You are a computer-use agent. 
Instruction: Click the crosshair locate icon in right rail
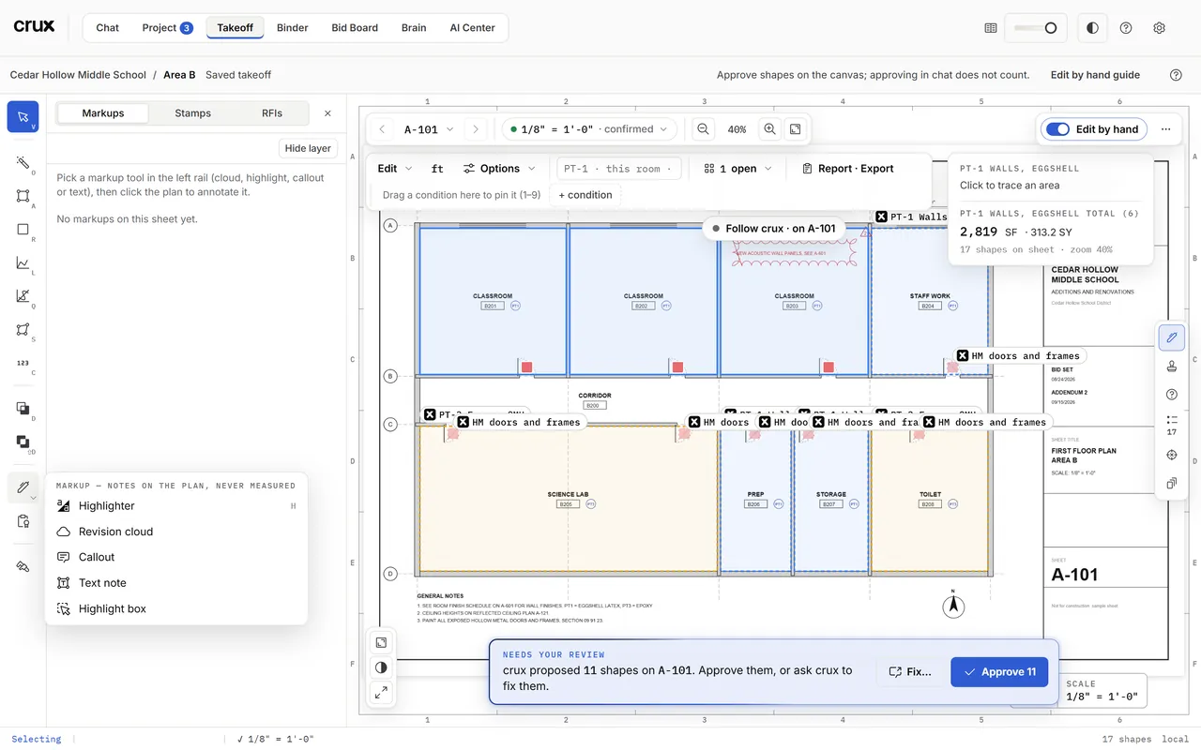pyautogui.click(x=1172, y=455)
